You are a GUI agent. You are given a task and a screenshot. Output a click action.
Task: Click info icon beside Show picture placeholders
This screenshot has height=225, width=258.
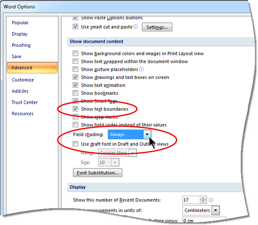[141, 69]
